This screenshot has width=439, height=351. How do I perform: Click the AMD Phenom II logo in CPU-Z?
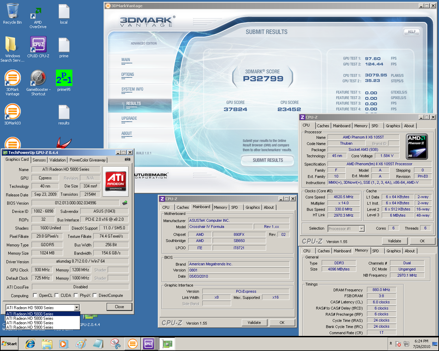(x=417, y=146)
